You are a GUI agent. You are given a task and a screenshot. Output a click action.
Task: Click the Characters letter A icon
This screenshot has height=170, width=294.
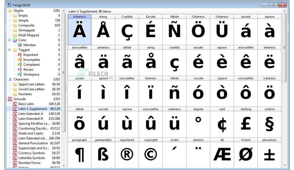(x=10, y=79)
